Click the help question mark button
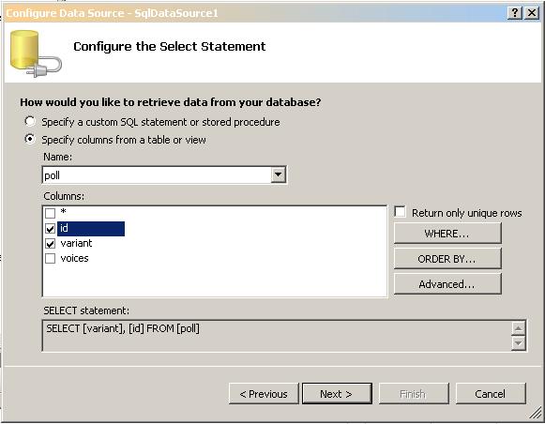This screenshot has height=424, width=545. [515, 13]
